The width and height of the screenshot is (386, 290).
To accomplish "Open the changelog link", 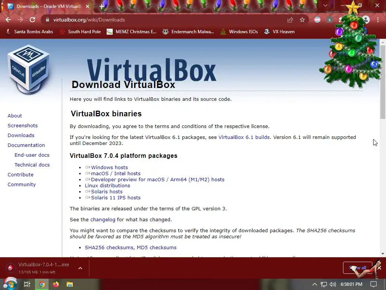I will tap(103, 219).
